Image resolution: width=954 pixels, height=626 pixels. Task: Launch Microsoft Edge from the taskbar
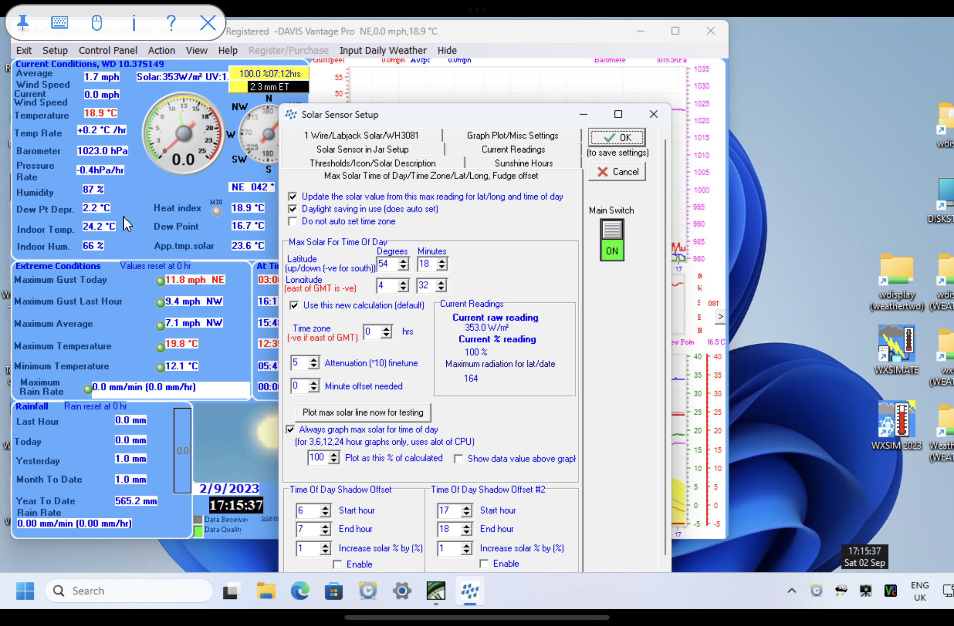click(x=300, y=591)
